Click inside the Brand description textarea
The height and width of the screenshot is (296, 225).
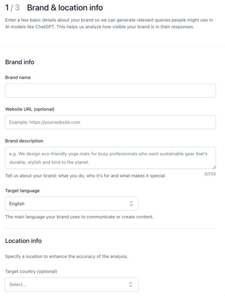click(110, 158)
